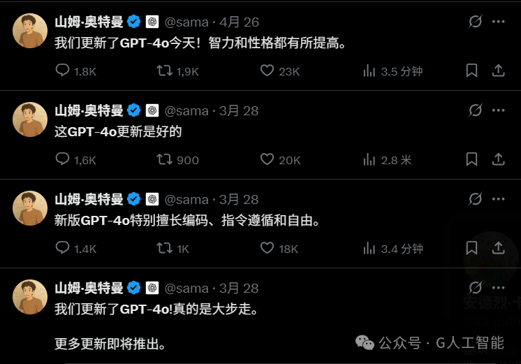Bookmark the 4月 26 tweet
This screenshot has width=521, height=364.
click(471, 71)
